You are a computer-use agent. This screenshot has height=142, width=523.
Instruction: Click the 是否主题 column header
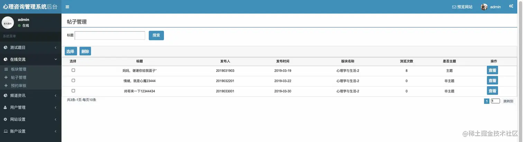click(449, 61)
